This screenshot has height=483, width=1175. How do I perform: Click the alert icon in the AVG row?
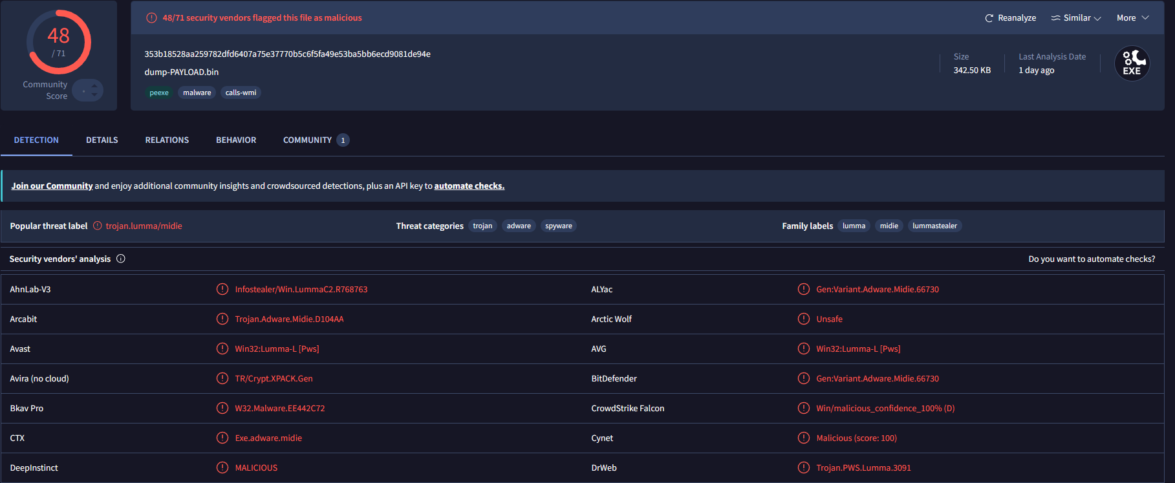coord(804,349)
